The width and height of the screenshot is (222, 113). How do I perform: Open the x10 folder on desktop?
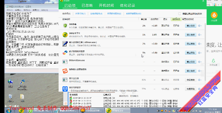coord(22,97)
